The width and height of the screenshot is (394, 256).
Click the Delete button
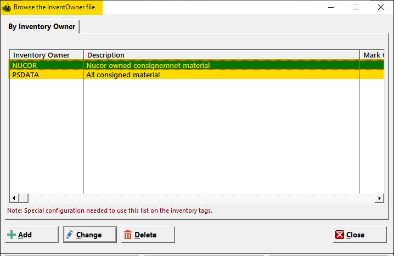pyautogui.click(x=148, y=235)
